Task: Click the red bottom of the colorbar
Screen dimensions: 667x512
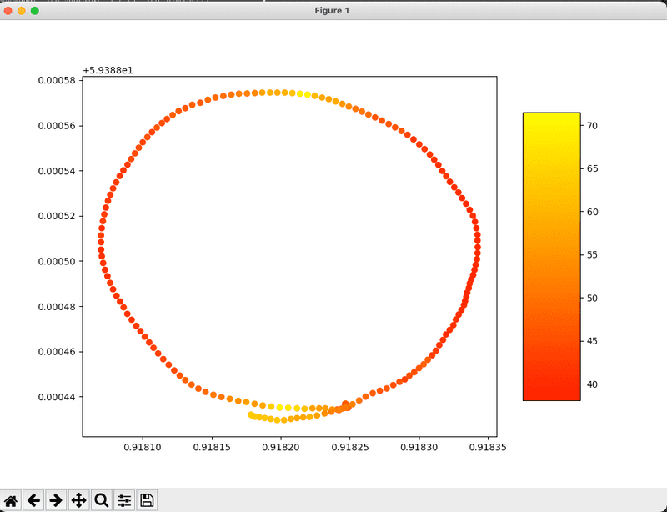Action: tap(551, 394)
